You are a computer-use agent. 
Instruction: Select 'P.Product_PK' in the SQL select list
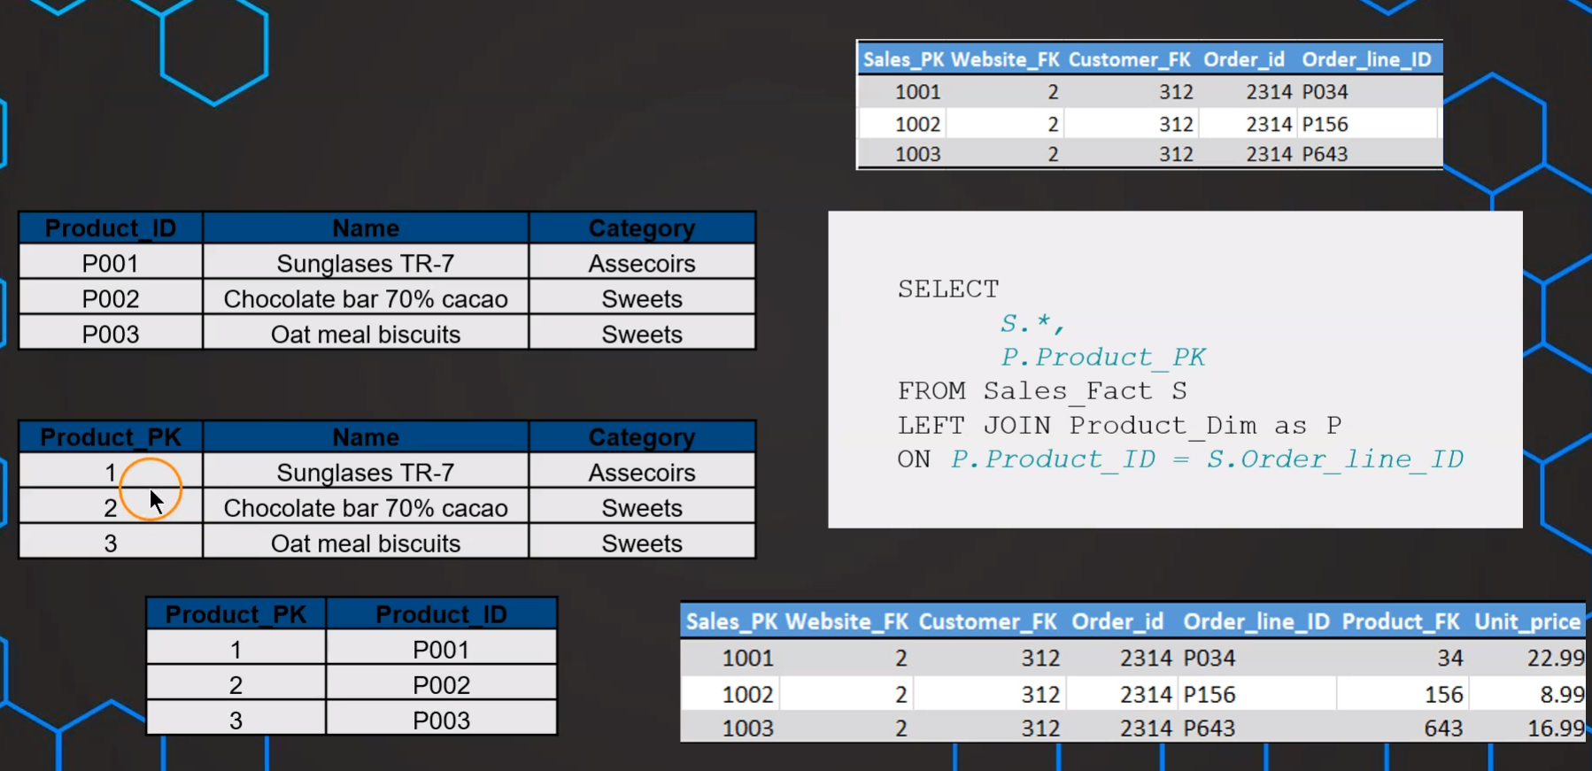click(1103, 357)
